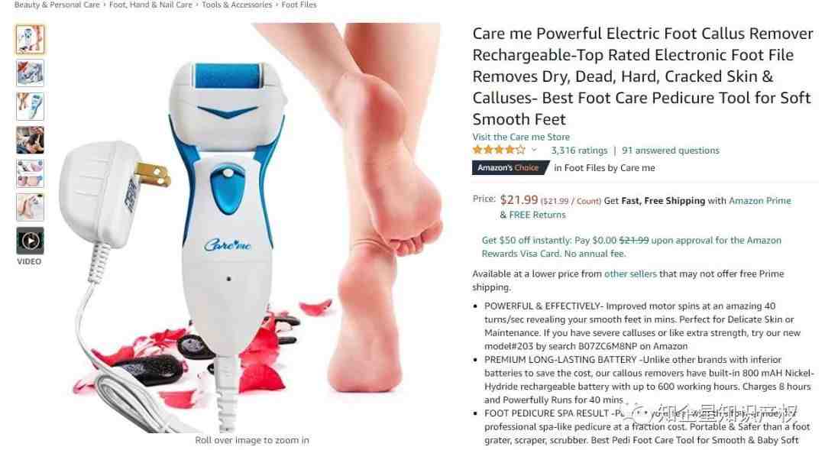Click the main product image
The width and height of the screenshot is (825, 450).
251,228
